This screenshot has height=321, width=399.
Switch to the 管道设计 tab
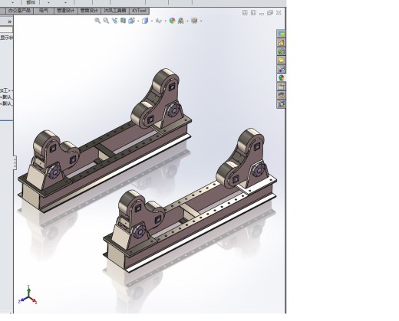66,11
